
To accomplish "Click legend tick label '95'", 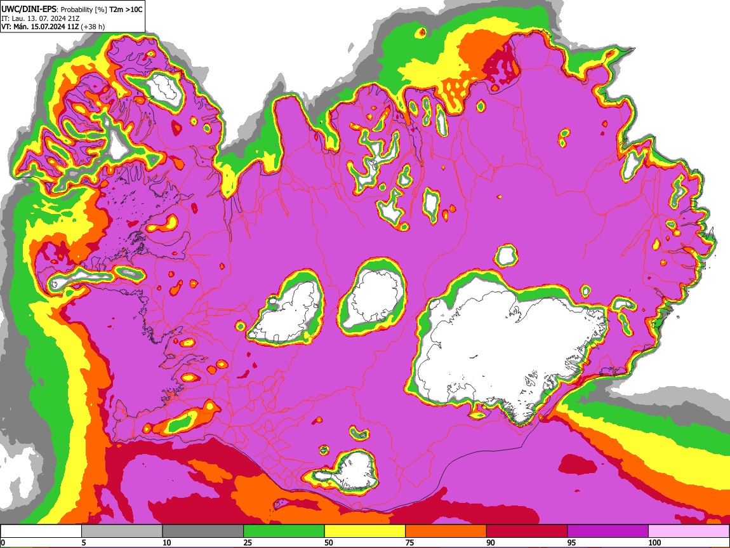I will pyautogui.click(x=572, y=542).
